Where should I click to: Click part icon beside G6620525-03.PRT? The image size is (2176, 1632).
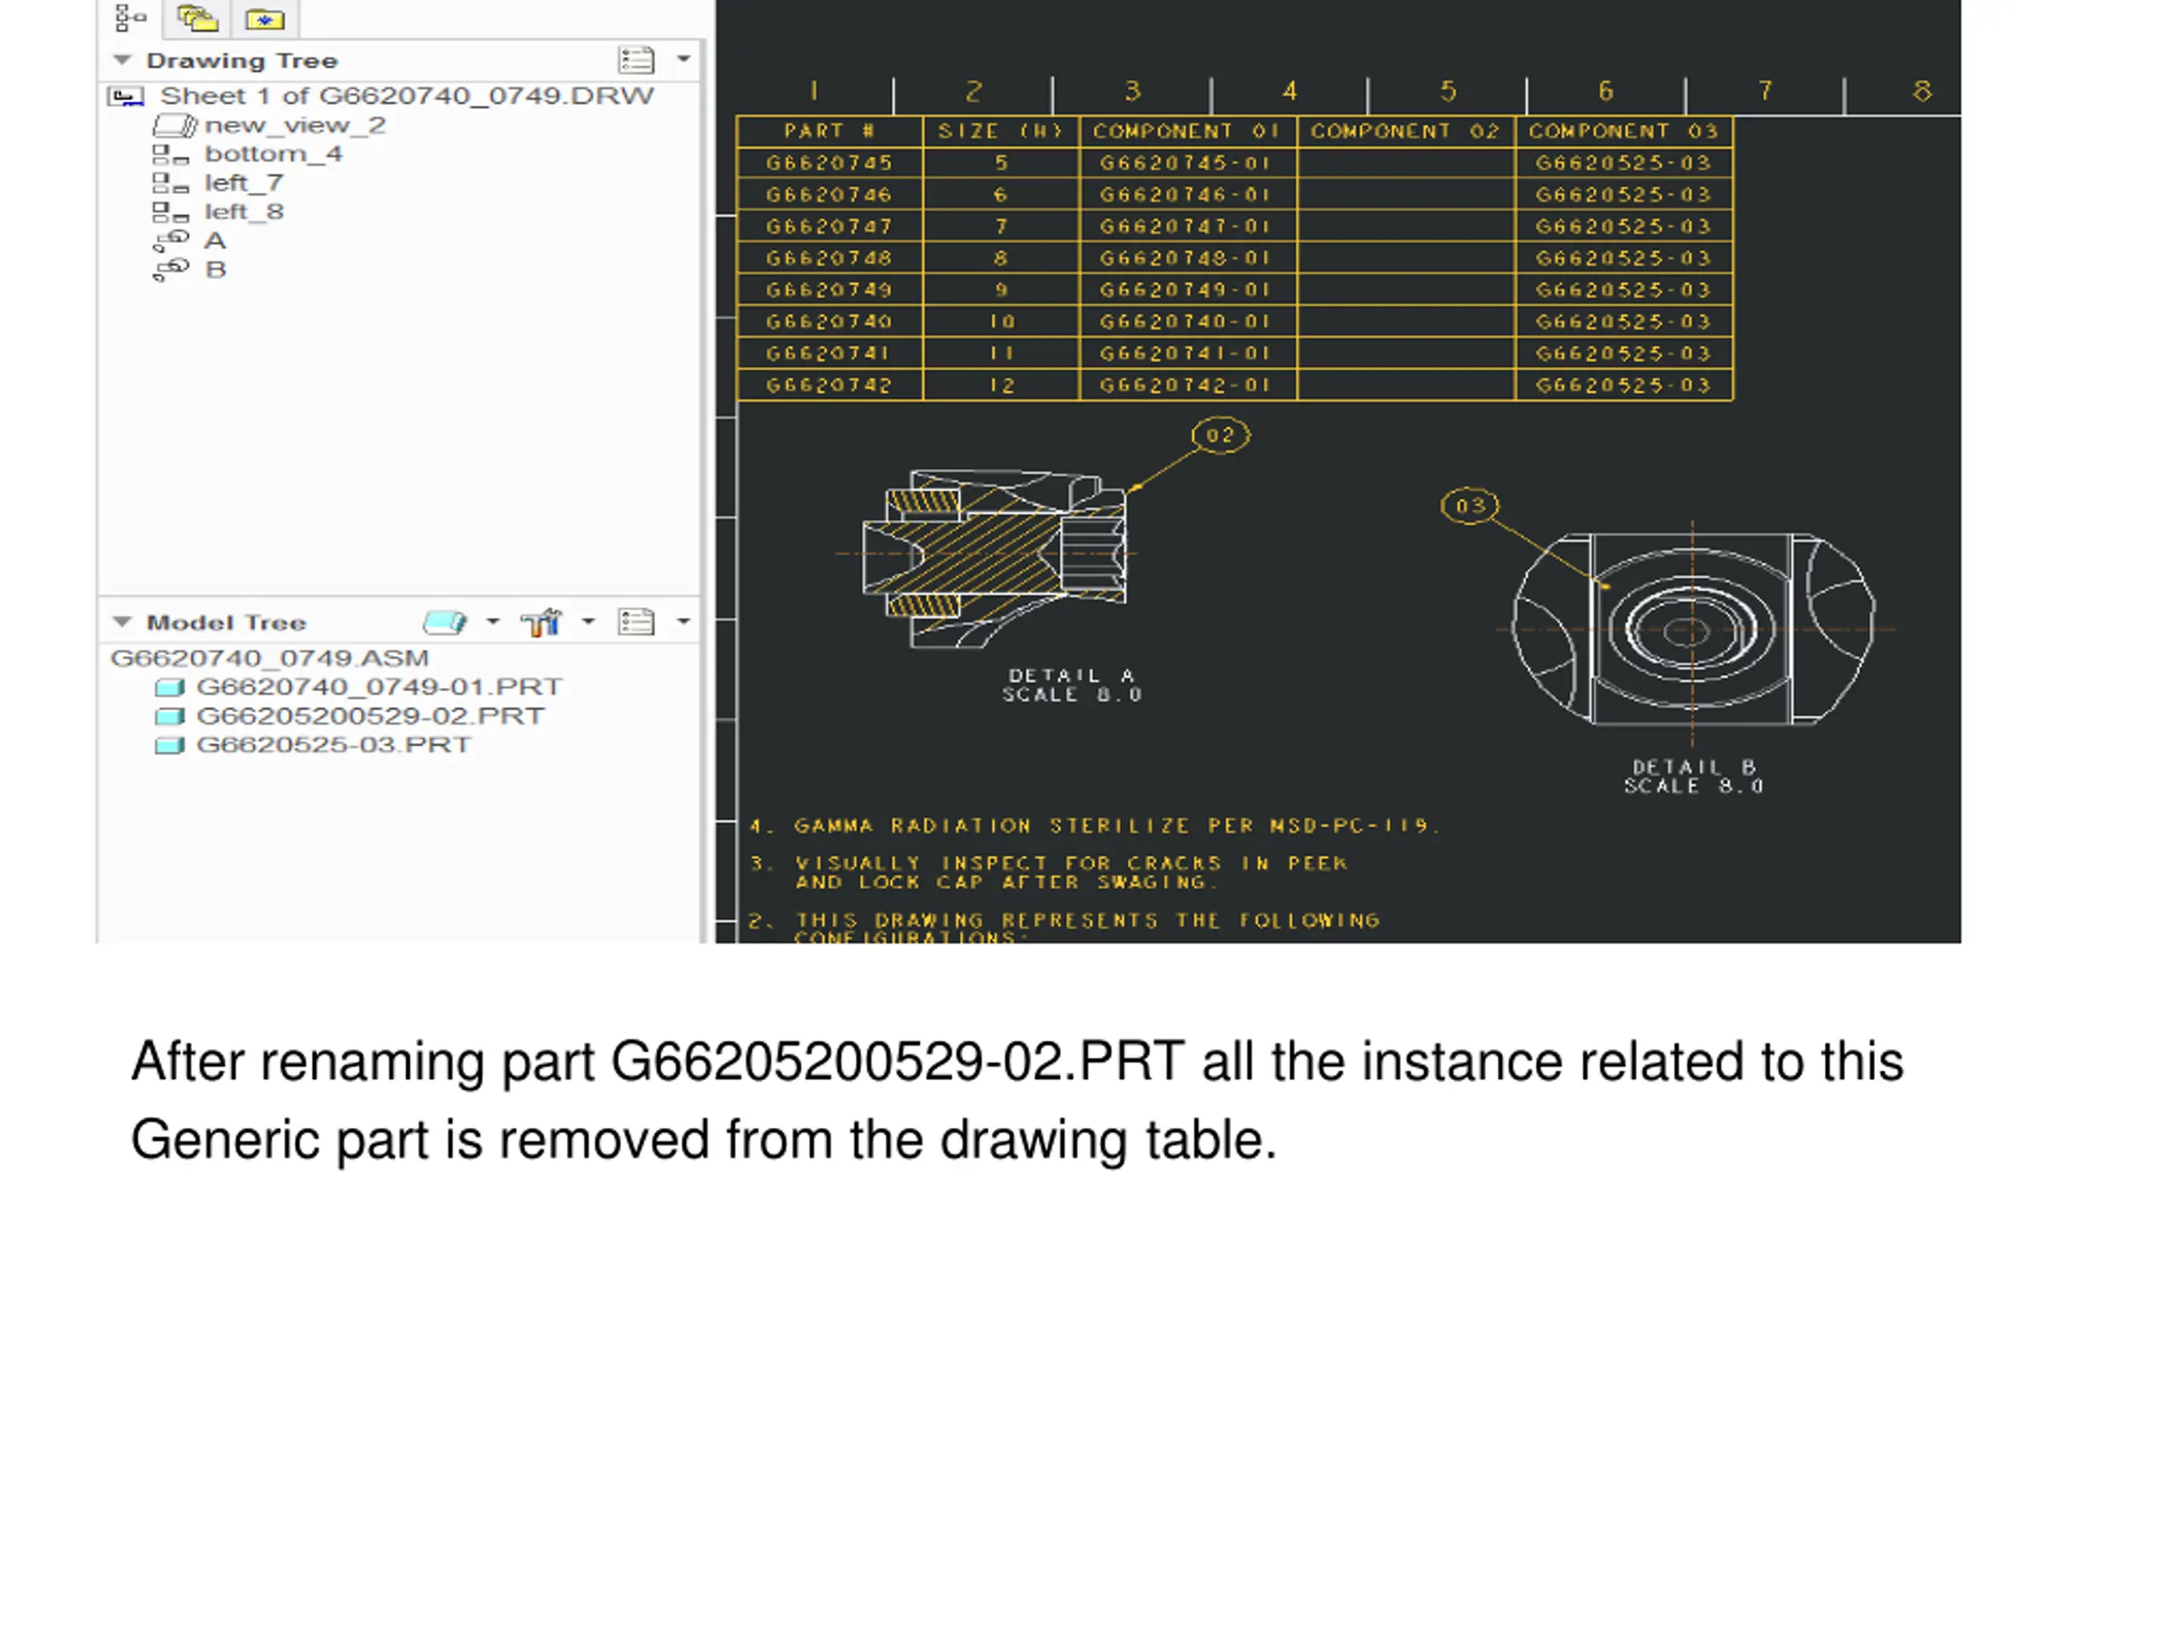coord(169,745)
